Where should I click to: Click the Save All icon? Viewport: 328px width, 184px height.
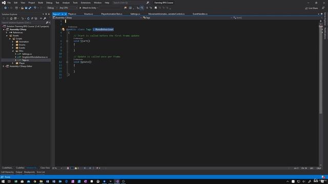[x=30, y=8]
